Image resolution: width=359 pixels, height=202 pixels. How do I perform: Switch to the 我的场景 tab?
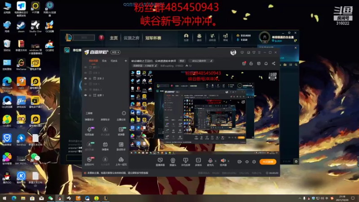tap(93, 61)
